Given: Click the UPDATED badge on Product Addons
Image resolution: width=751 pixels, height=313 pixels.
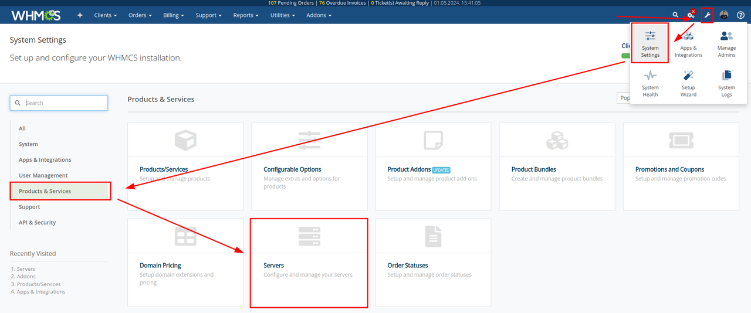Looking at the screenshot, I should point(441,170).
